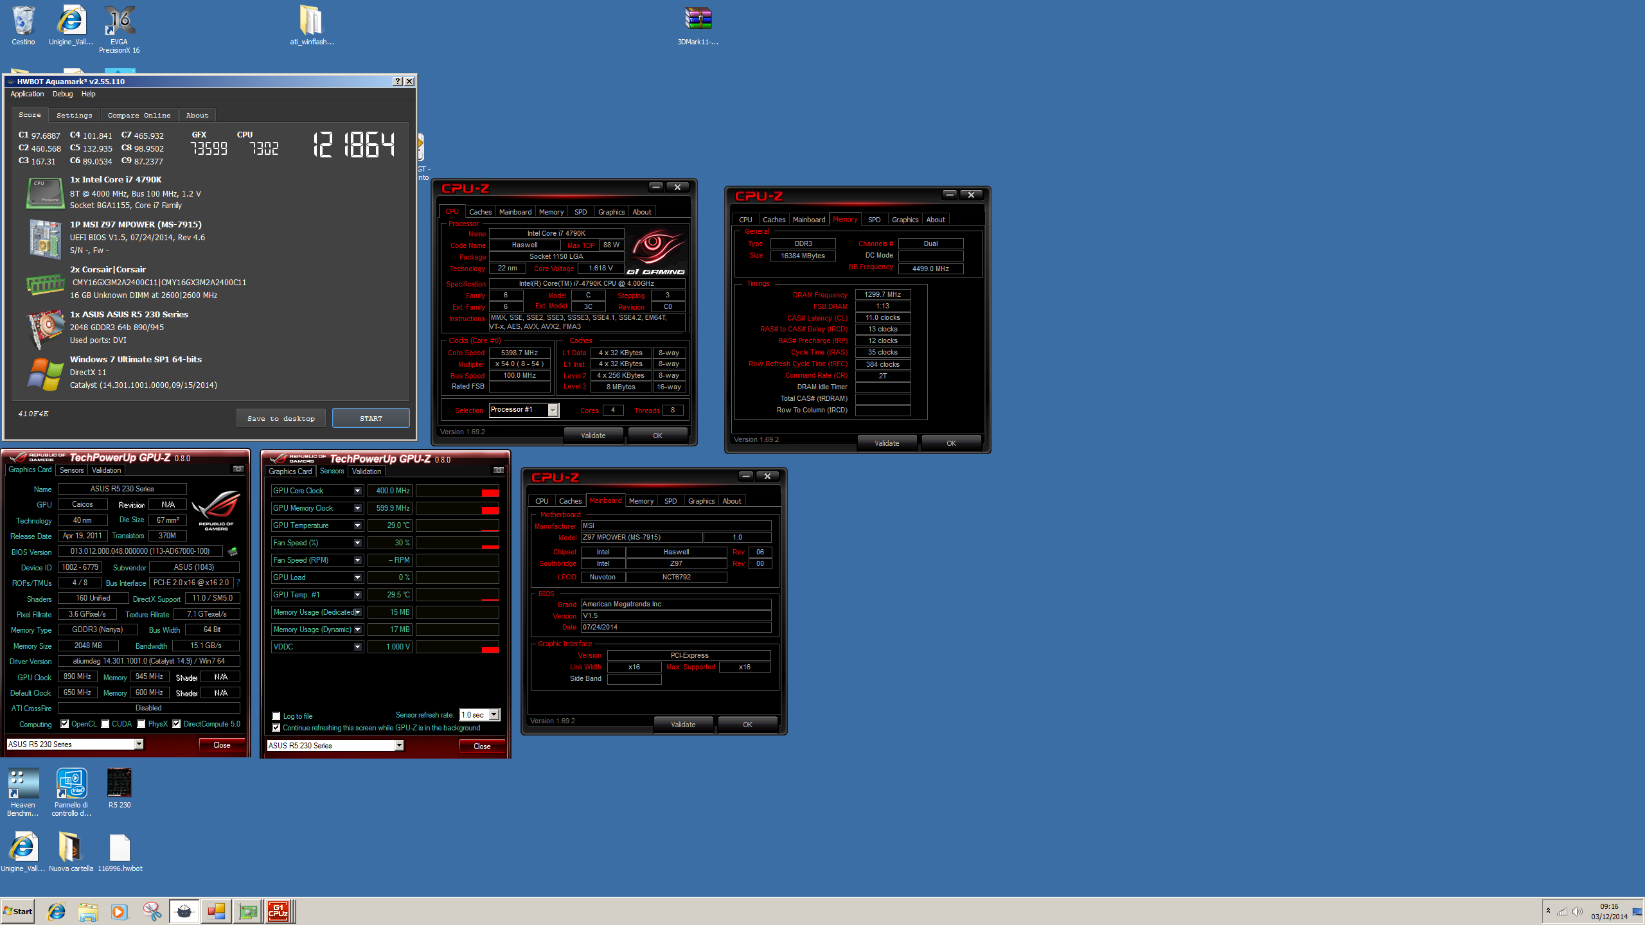Open Internet Explorer from the taskbar
The image size is (1645, 925).
tap(57, 911)
